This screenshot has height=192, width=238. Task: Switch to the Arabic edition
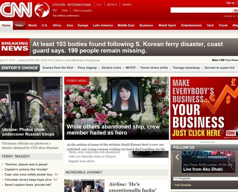(127, 5)
